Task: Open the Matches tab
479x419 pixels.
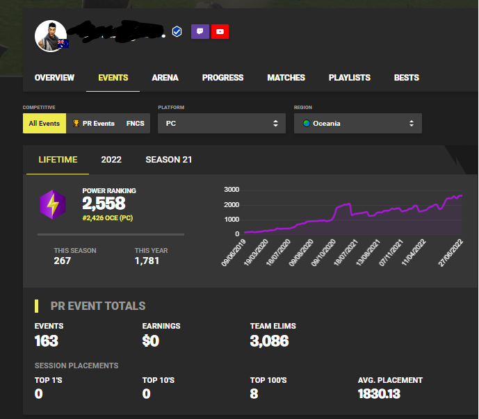Action: click(x=286, y=78)
